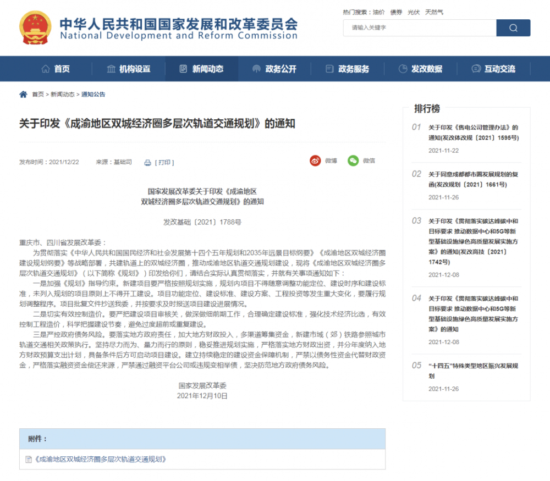Viewport: 550px width, 481px height.
Task: Click the signing date 2021年12月10日
Action: click(x=202, y=396)
